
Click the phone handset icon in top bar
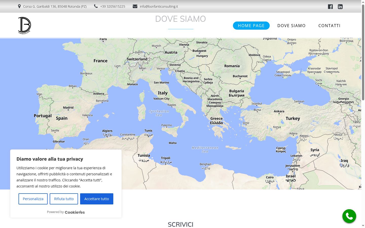pos(96,6)
